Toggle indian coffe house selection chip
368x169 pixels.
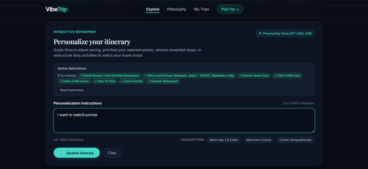pyautogui.click(x=74, y=81)
